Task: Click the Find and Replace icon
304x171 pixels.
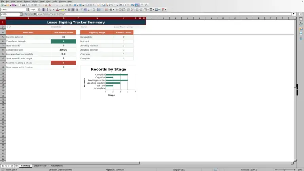Action: point(66,5)
